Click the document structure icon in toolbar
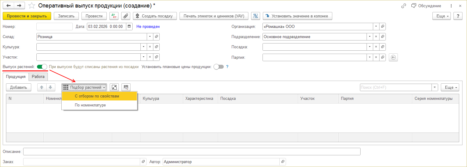The height and width of the screenshot is (167, 467). 256,16
